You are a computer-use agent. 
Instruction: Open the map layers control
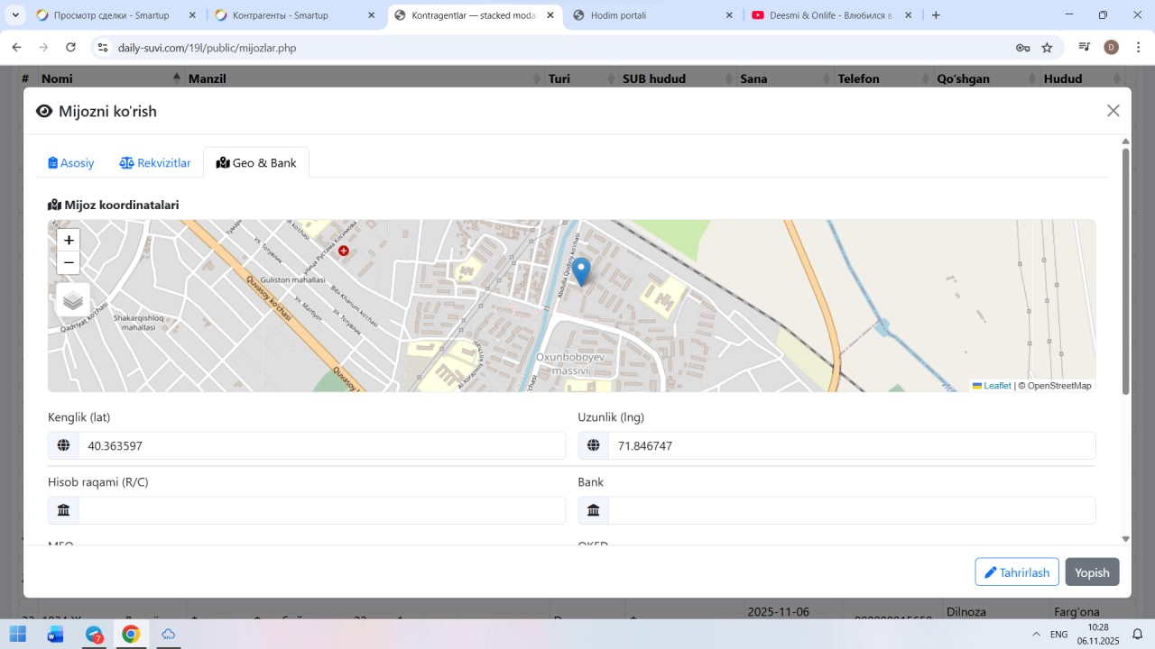point(73,301)
